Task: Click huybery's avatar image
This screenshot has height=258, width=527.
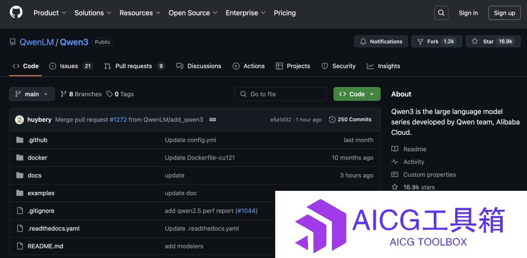Action: click(20, 120)
